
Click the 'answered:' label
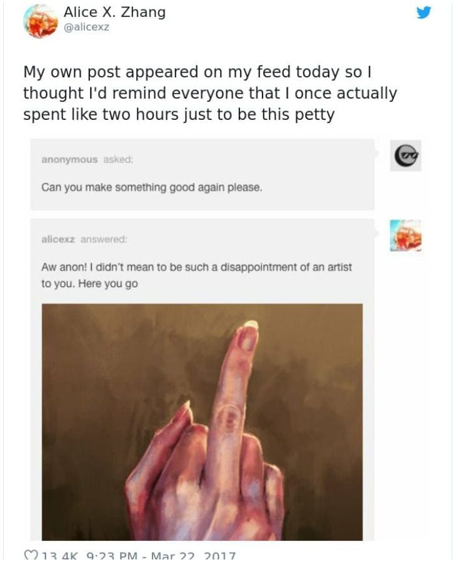(x=104, y=239)
